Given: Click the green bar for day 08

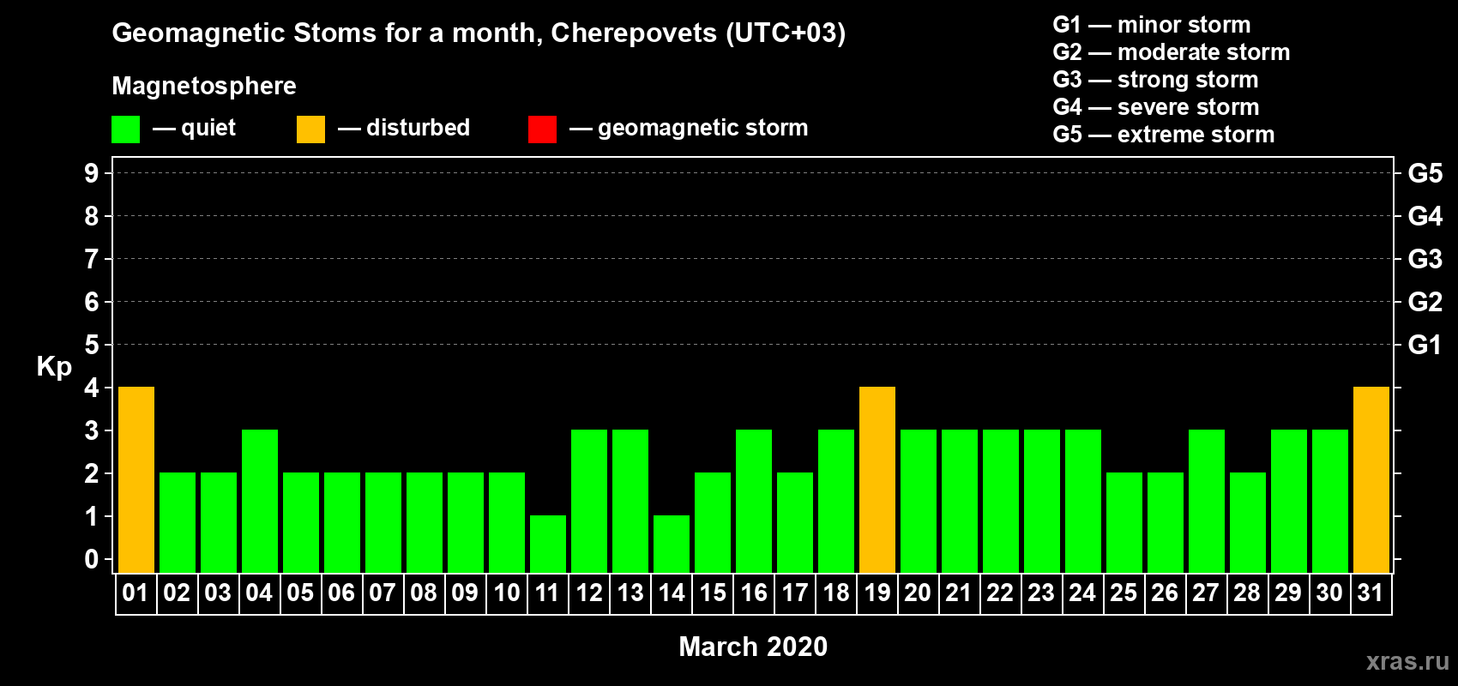Looking at the screenshot, I should (x=425, y=522).
